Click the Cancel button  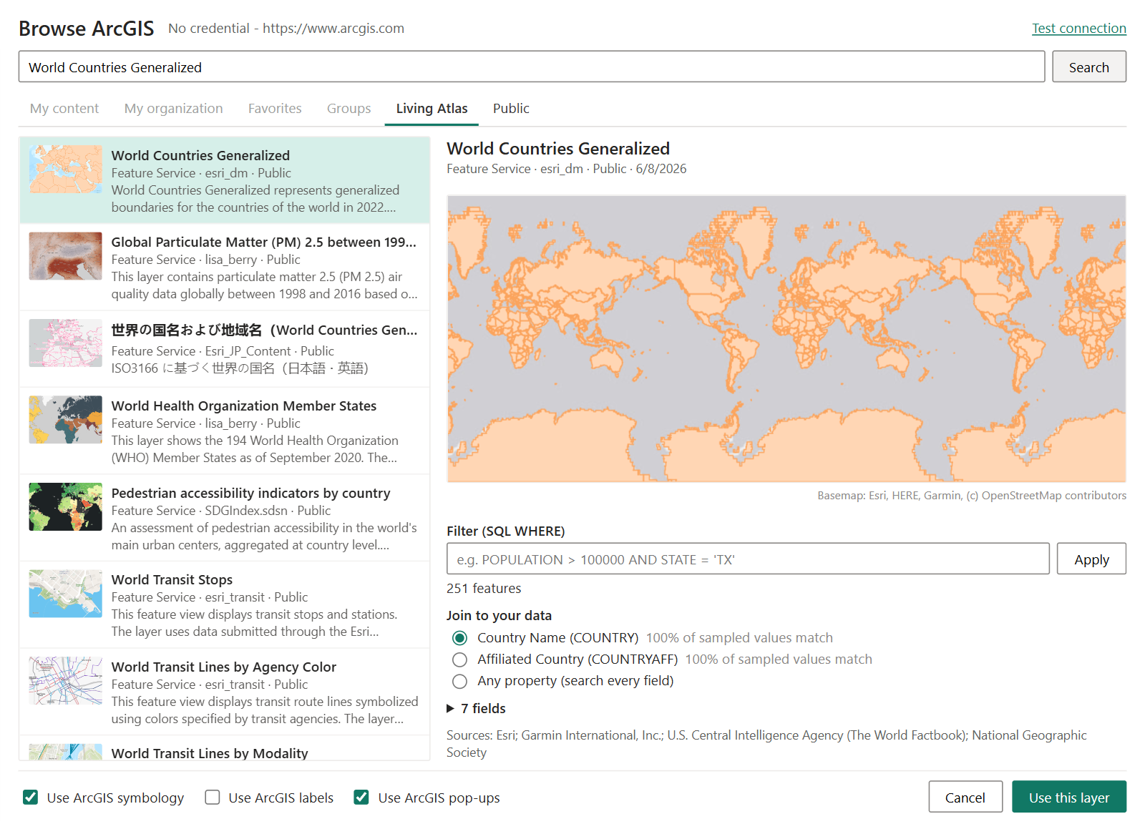coord(965,797)
